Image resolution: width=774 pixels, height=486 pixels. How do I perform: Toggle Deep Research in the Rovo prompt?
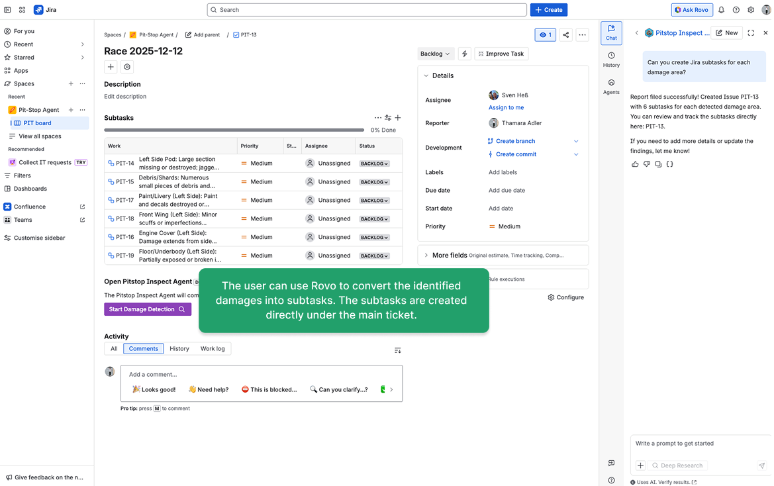(677, 465)
